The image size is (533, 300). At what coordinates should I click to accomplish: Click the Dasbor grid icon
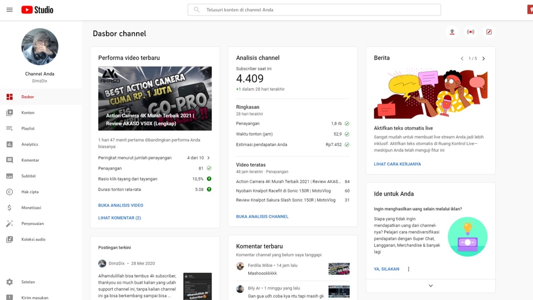[9, 97]
